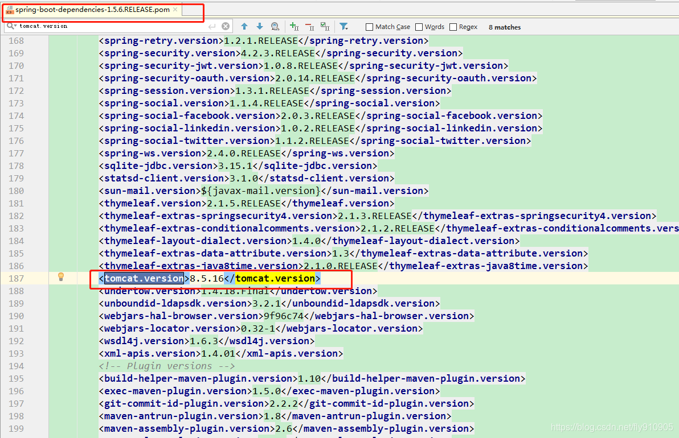Close the spring-boot-dependencies pom tab
Screen dimensions: 679x438
[174, 9]
